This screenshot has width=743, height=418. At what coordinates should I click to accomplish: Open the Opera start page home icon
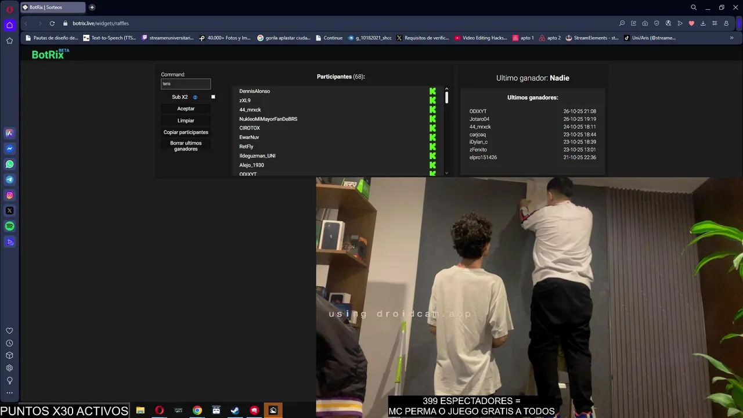(x=9, y=25)
